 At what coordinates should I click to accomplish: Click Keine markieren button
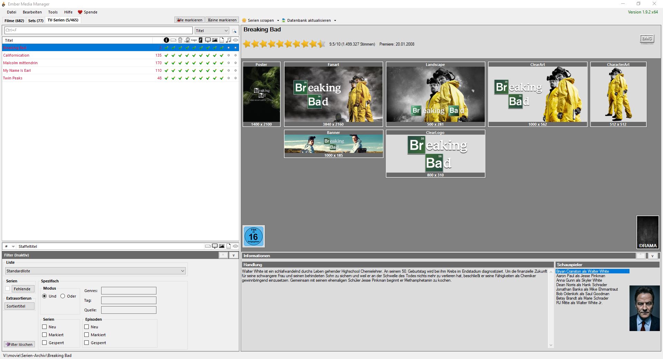222,20
